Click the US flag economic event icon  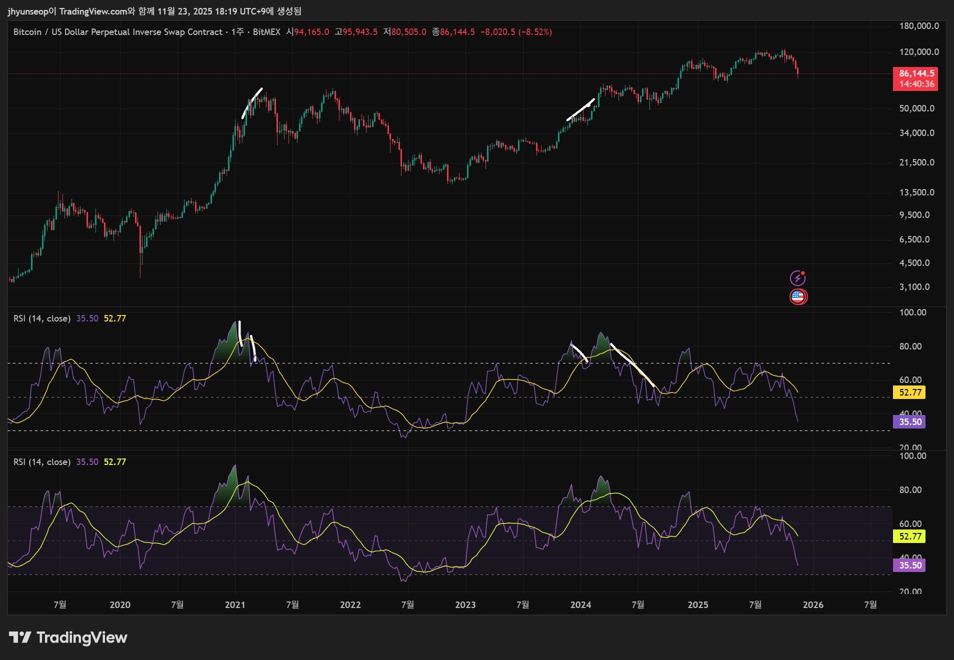pyautogui.click(x=798, y=297)
